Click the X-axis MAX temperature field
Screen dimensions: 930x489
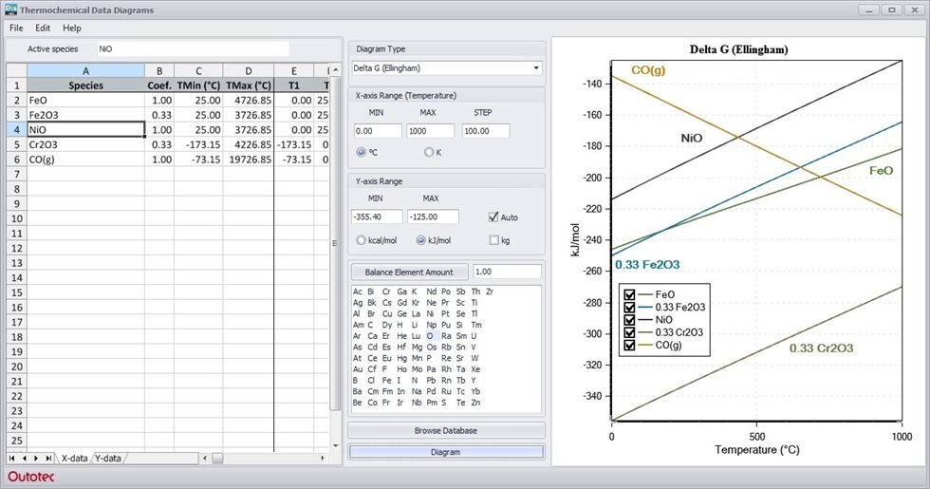pyautogui.click(x=430, y=131)
